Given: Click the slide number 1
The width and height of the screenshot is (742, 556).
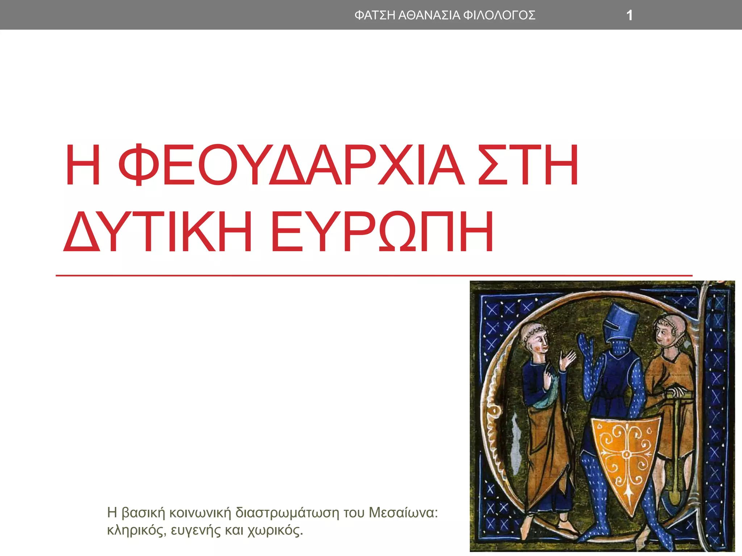Looking at the screenshot, I should tap(629, 15).
